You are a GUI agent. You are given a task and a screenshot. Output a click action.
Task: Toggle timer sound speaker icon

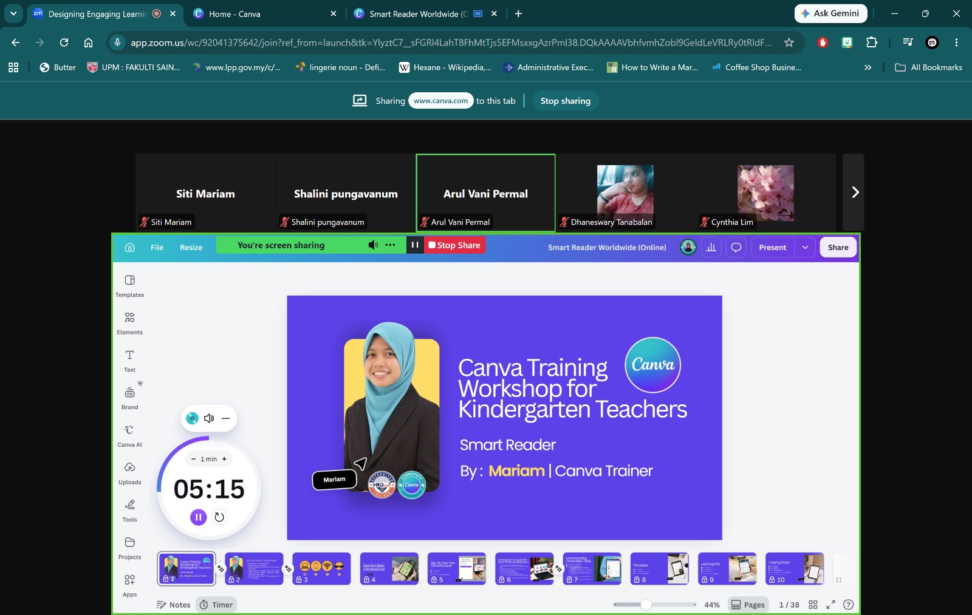coord(209,418)
